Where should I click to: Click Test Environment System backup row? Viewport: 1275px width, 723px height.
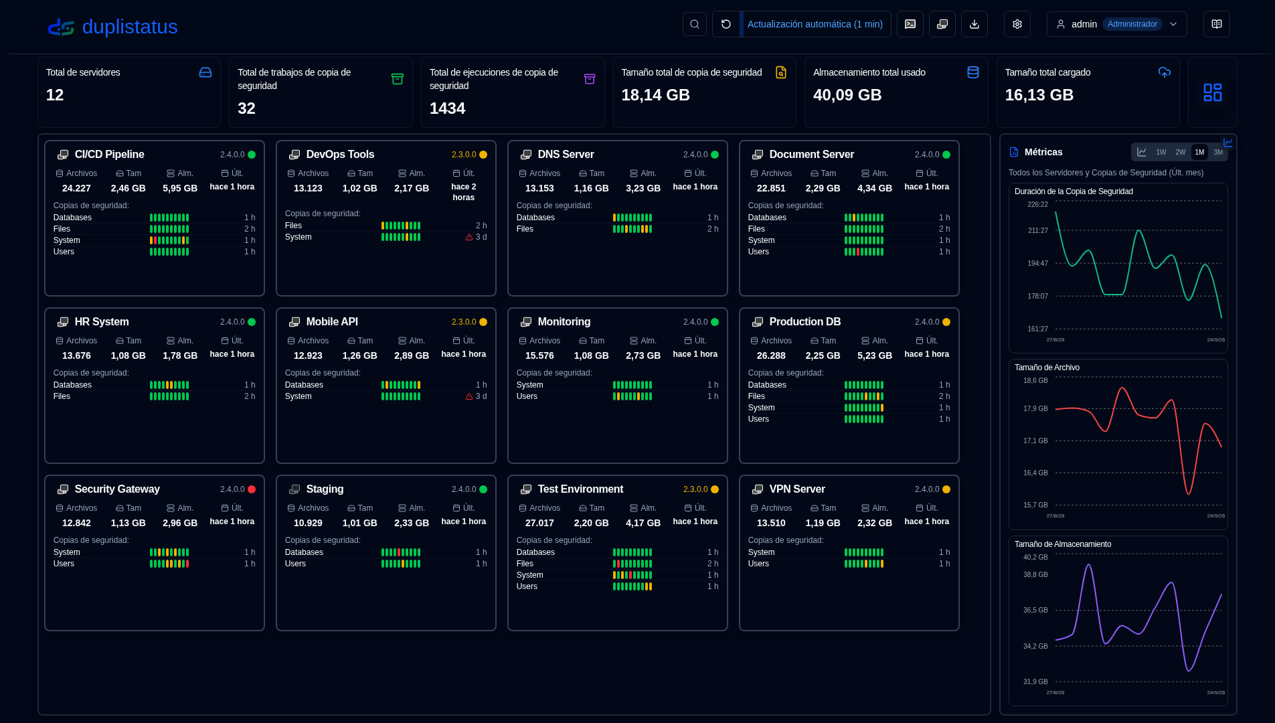coord(617,575)
